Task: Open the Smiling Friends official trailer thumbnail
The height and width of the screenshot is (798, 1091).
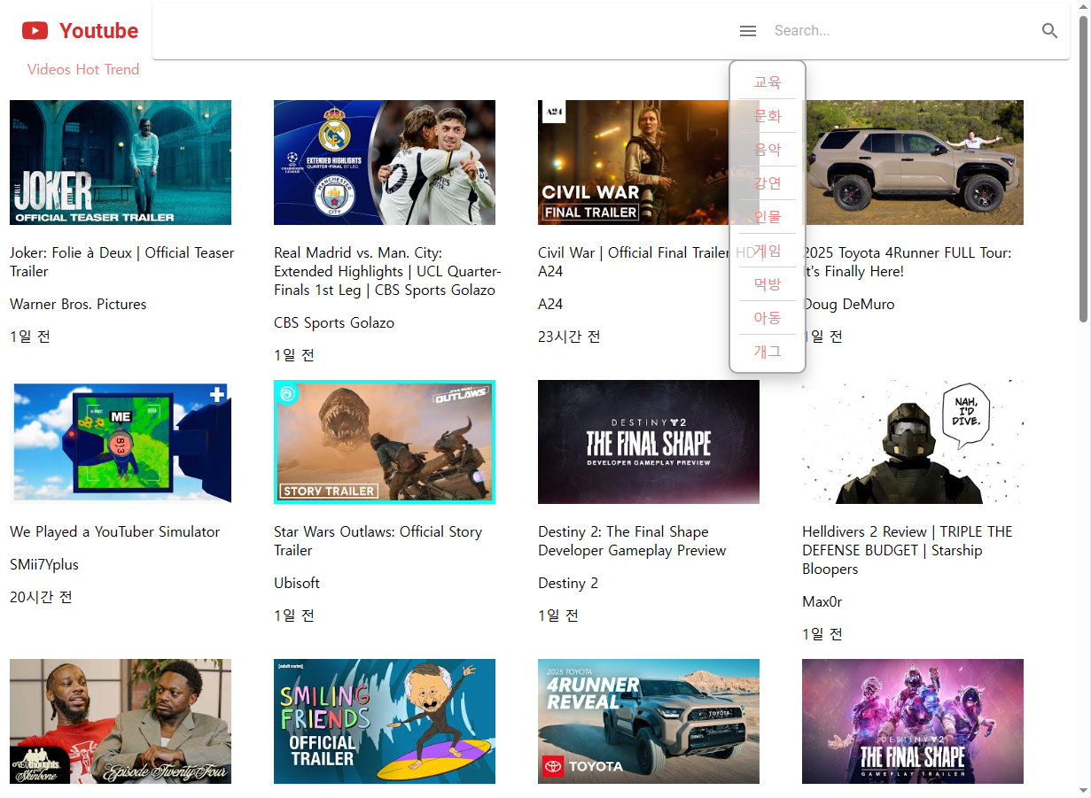Action: (x=385, y=721)
